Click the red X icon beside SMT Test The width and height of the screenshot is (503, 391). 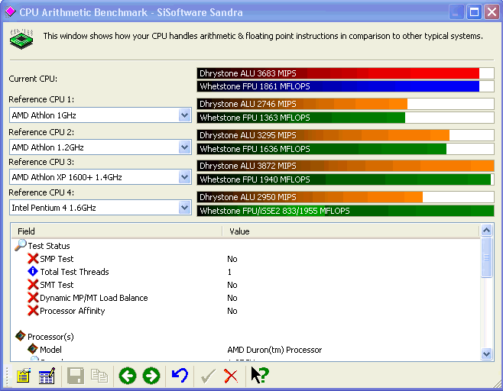coord(33,284)
